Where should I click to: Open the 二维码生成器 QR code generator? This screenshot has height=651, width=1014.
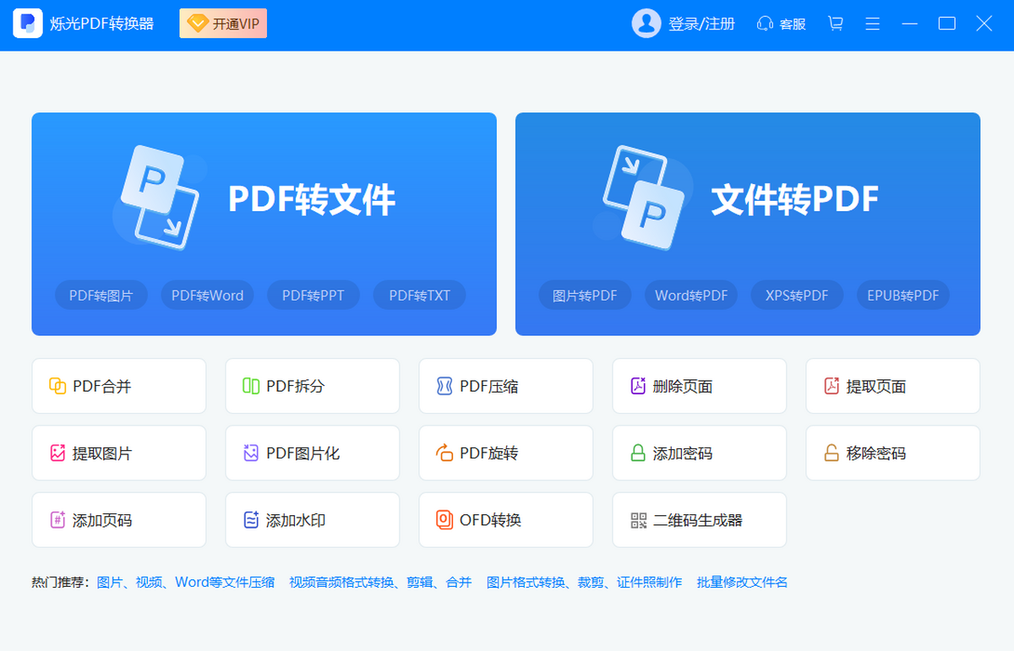point(699,519)
